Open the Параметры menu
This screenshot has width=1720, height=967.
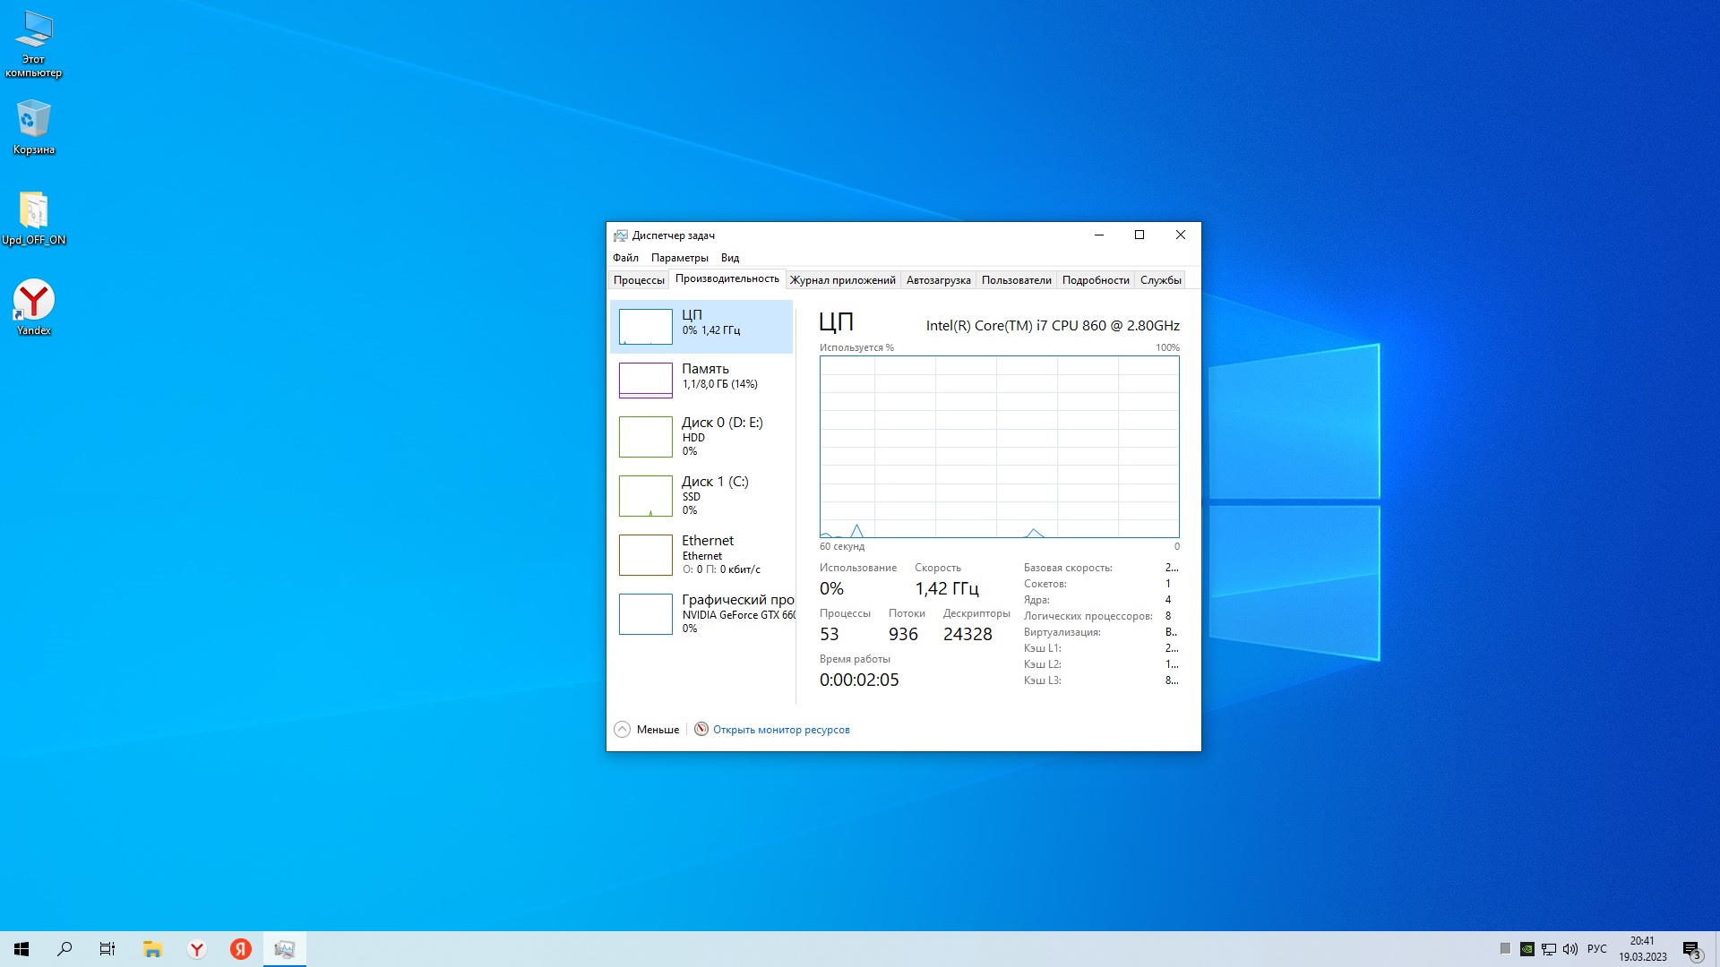coord(679,258)
